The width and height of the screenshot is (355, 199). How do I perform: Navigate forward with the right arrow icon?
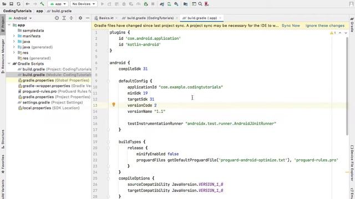[x=35, y=4]
